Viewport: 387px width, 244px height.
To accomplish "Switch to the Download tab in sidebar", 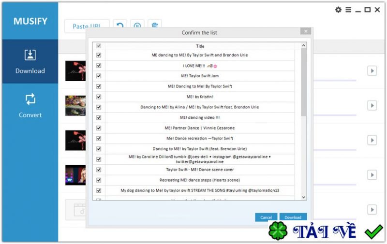I will click(x=30, y=61).
